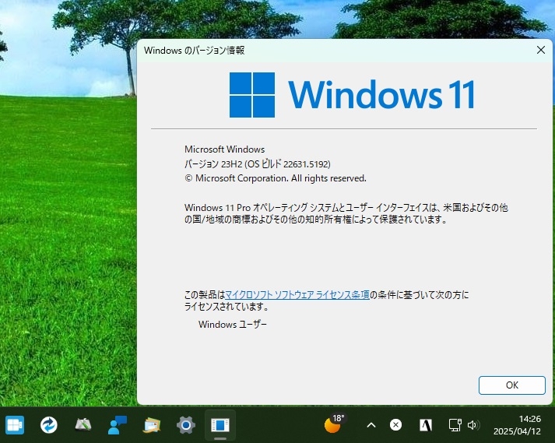Click the Microsoft Windows text line
The height and width of the screenshot is (443, 555).
pyautogui.click(x=224, y=149)
